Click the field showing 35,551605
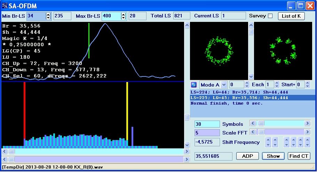Image resolution: width=317 pixels, height=172 pixels. 213,156
